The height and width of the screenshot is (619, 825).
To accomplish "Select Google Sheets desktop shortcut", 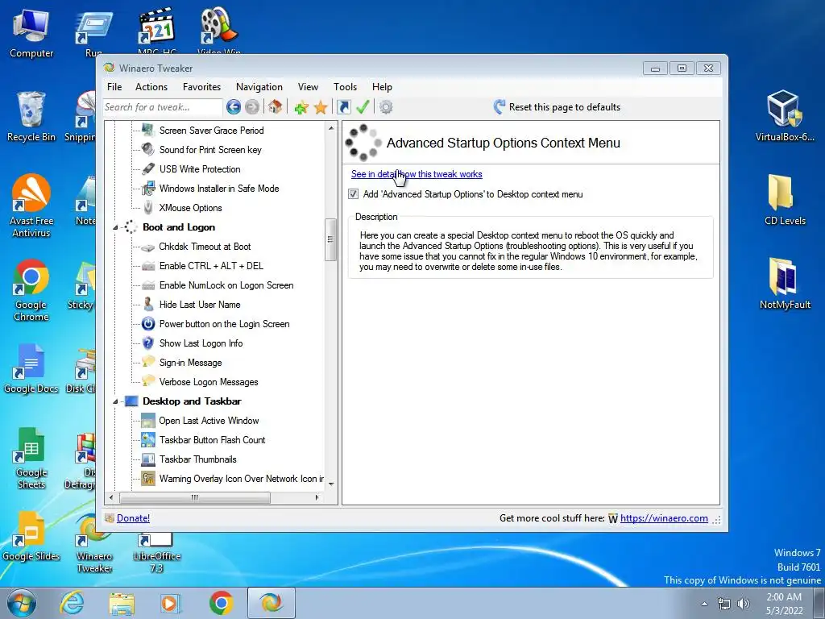I will point(31,458).
